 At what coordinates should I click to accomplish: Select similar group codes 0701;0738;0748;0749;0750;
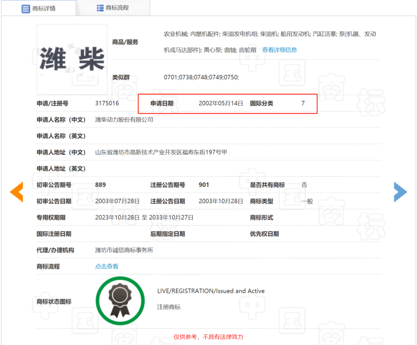click(201, 77)
